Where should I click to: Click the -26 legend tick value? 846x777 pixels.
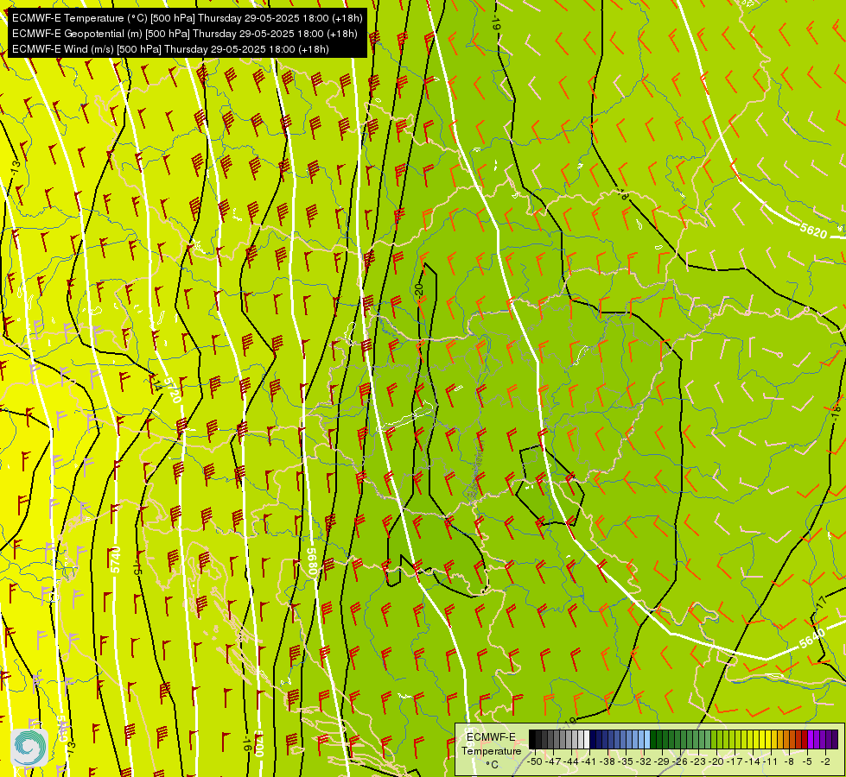pyautogui.click(x=680, y=761)
